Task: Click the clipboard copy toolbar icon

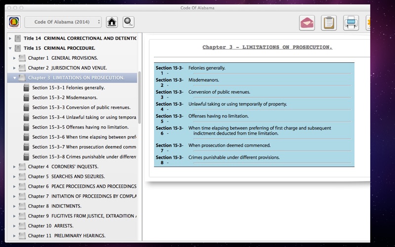Action: point(329,23)
